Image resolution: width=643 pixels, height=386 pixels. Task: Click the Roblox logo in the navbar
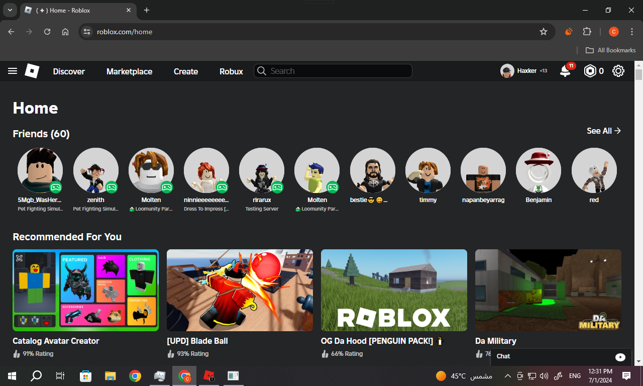point(32,71)
